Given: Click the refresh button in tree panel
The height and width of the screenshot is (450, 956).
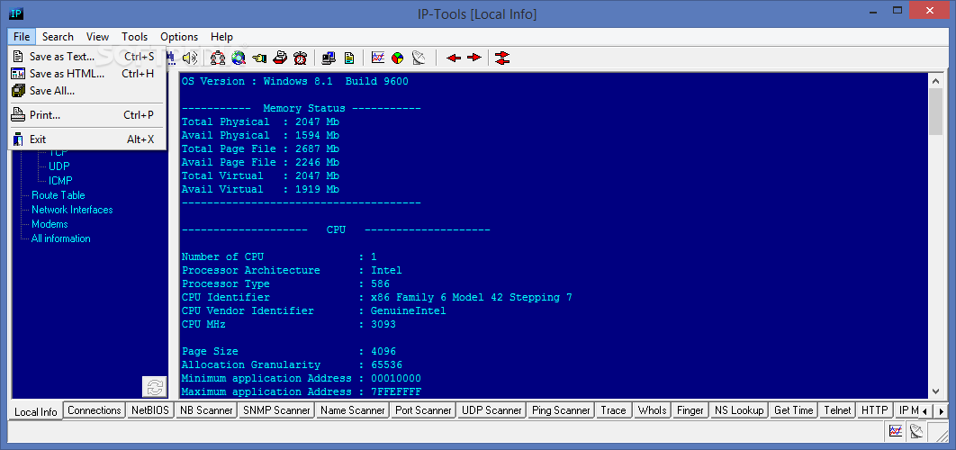Looking at the screenshot, I should (x=154, y=387).
